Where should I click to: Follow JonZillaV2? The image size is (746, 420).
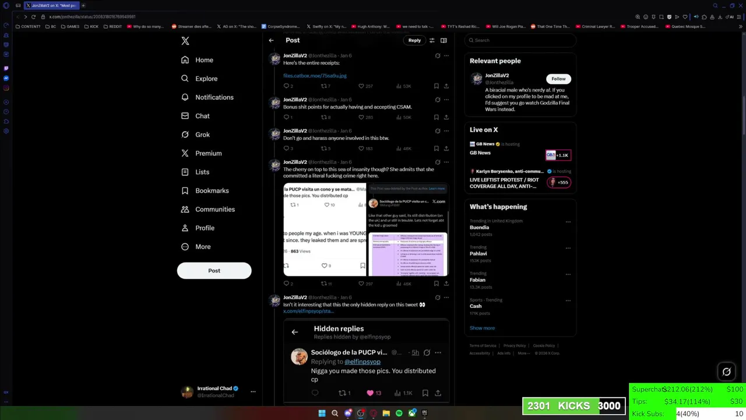558,79
